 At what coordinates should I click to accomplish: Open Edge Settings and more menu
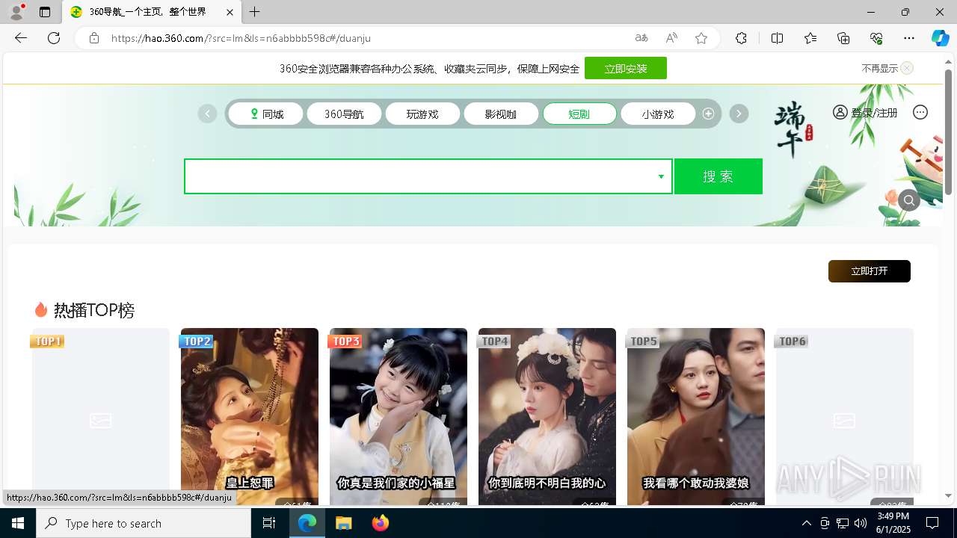(909, 38)
